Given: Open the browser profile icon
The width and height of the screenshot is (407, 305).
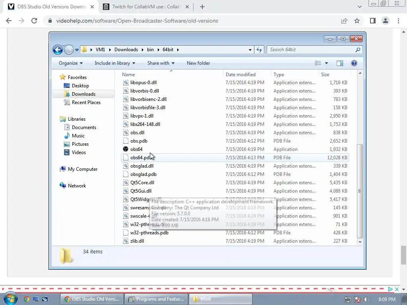Looking at the screenshot, I should [x=386, y=21].
